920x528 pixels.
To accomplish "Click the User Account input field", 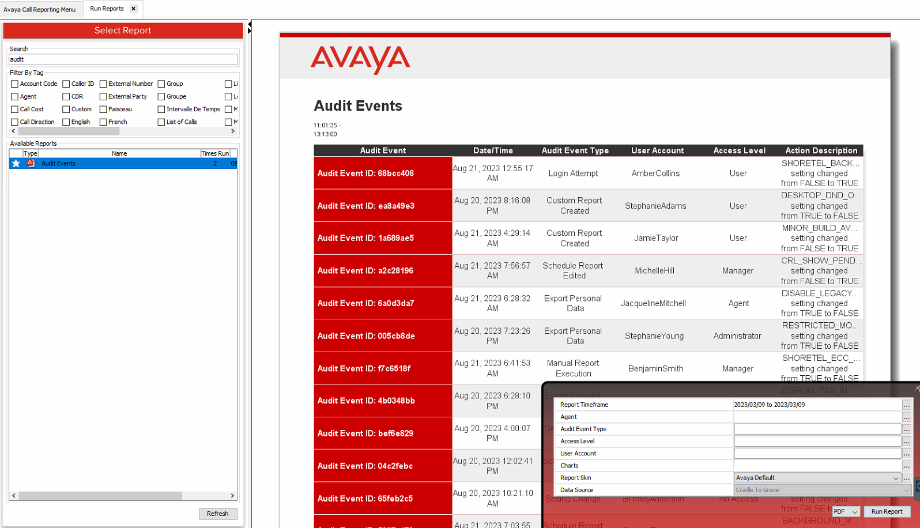I will (x=817, y=454).
